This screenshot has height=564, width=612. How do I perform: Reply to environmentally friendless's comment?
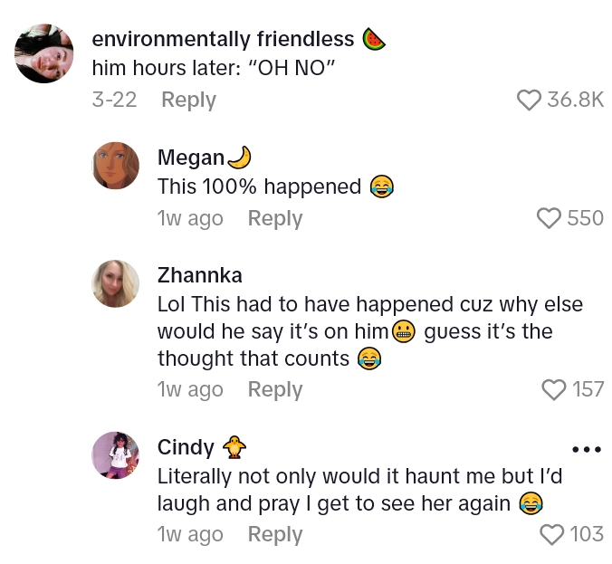tap(188, 100)
